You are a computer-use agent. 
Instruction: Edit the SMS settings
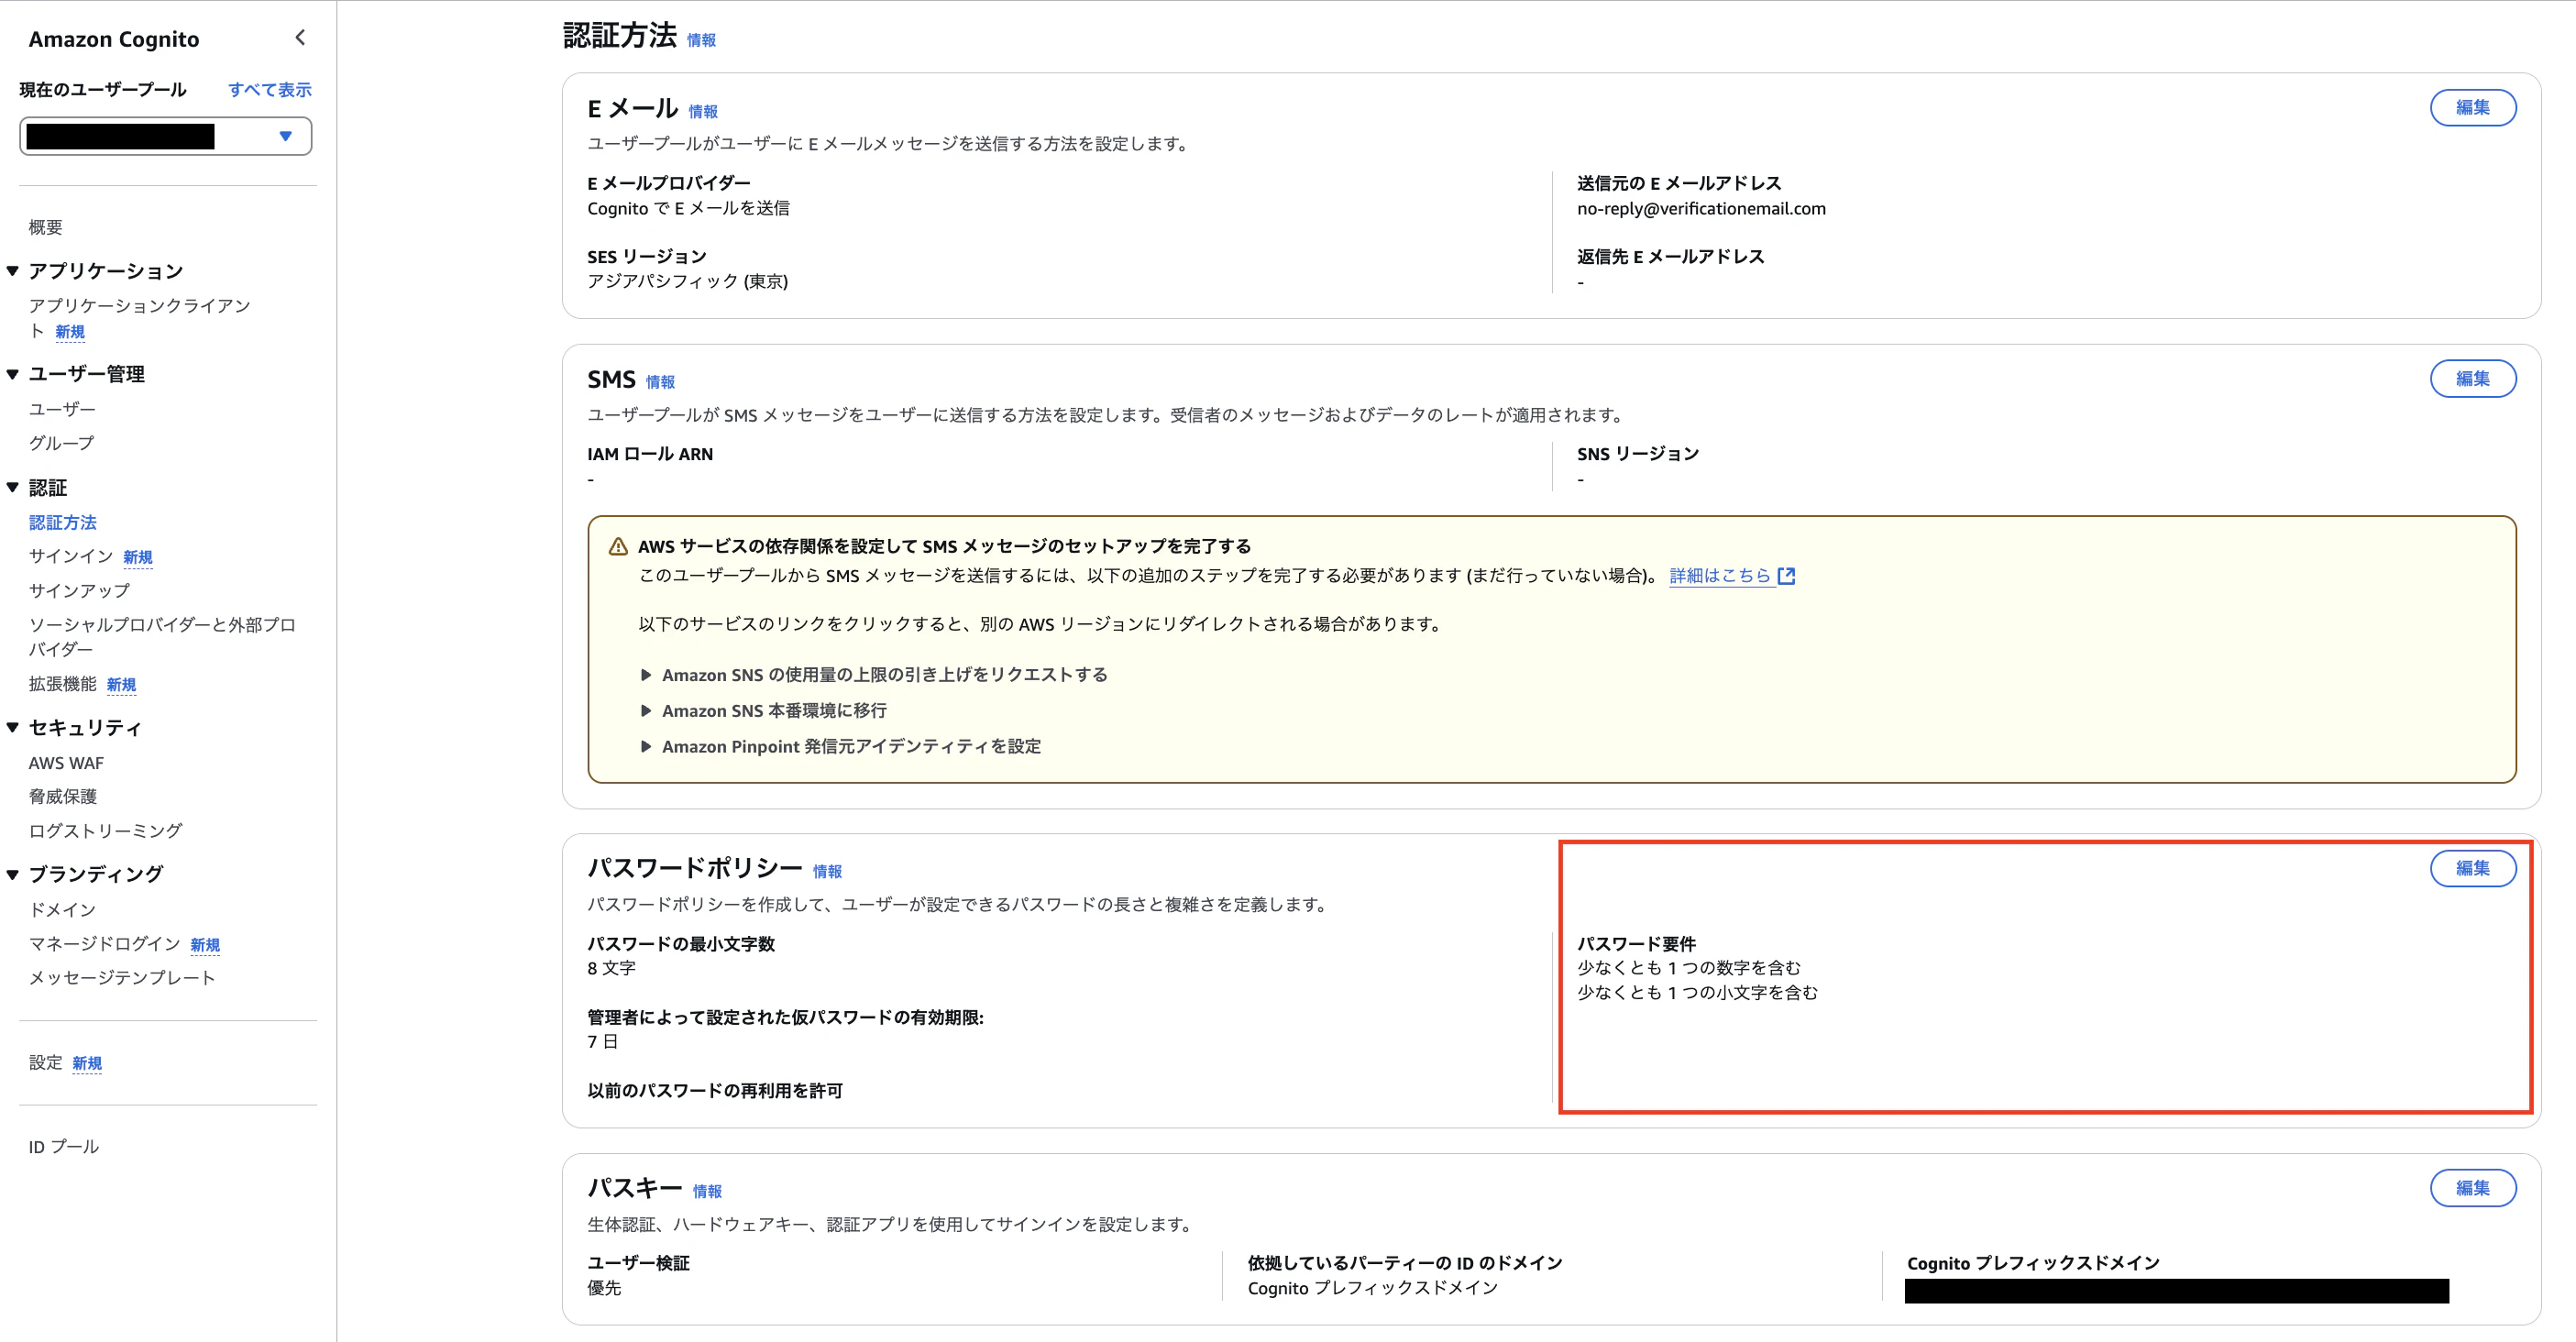[x=2473, y=379]
